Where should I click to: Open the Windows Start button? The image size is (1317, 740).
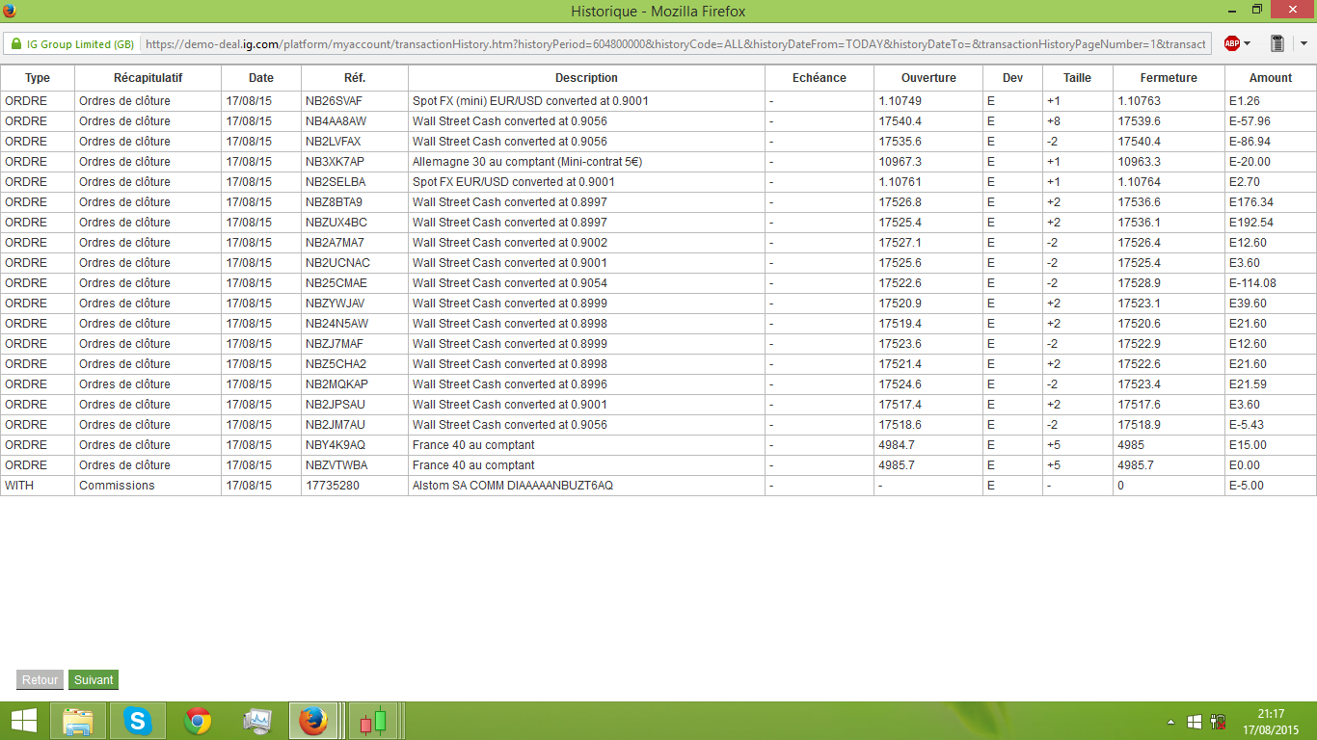click(x=24, y=721)
